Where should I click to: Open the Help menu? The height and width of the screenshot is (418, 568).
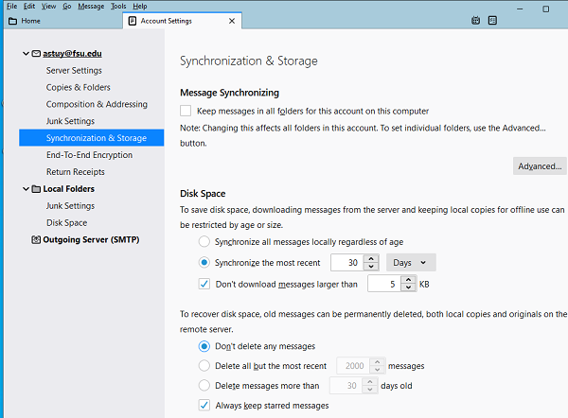(x=140, y=7)
